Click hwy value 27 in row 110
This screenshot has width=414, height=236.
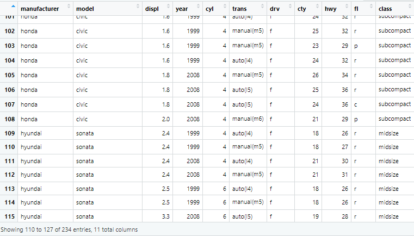click(345, 147)
